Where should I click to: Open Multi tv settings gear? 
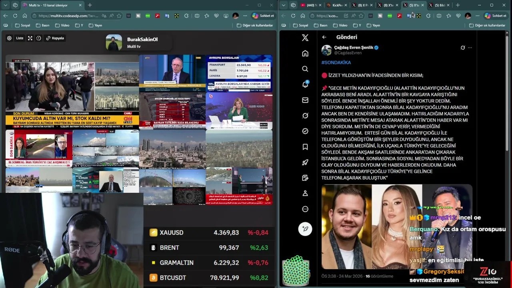coord(9,38)
